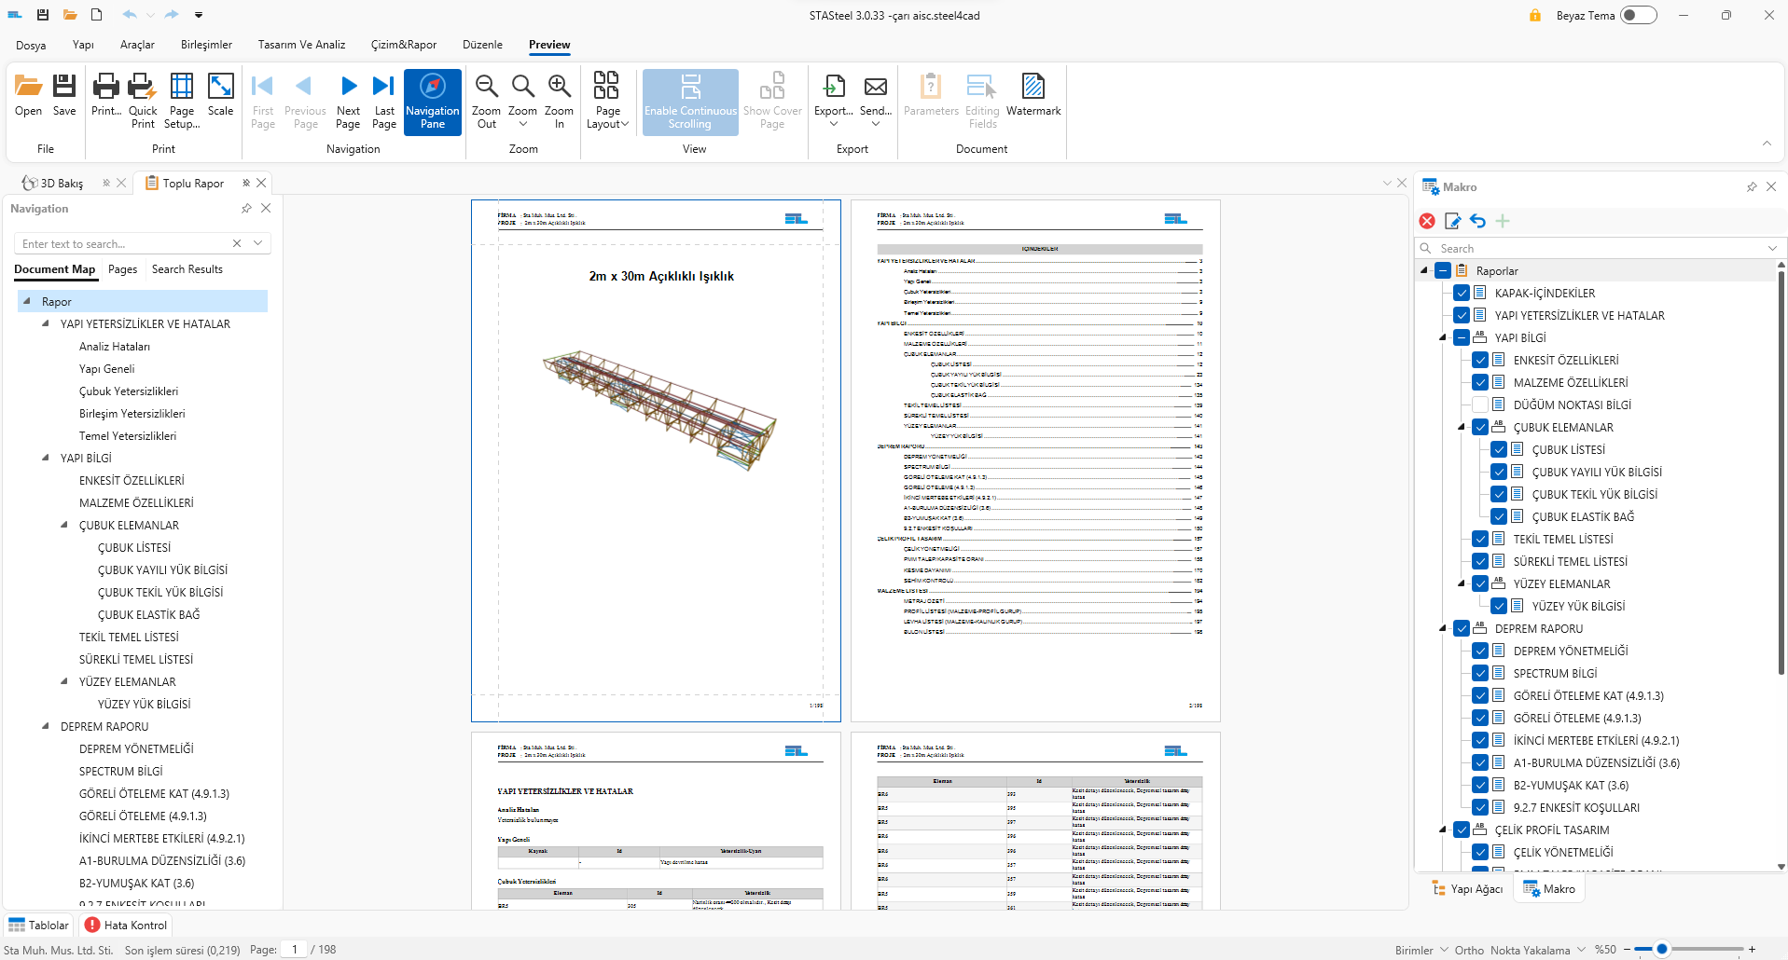Collapse ÇUBUK ELEMANLAR in Makro tree
This screenshot has width=1788, height=960.
1462,427
